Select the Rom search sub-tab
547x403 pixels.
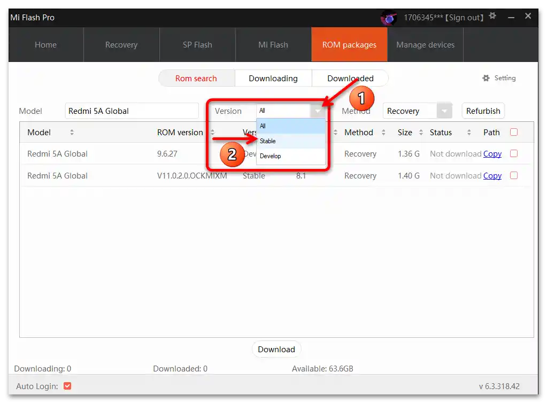pos(196,78)
